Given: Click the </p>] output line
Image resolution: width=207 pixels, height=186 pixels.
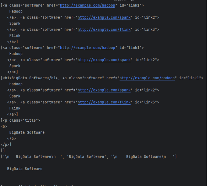Looking at the screenshot, I should coord(6,145).
